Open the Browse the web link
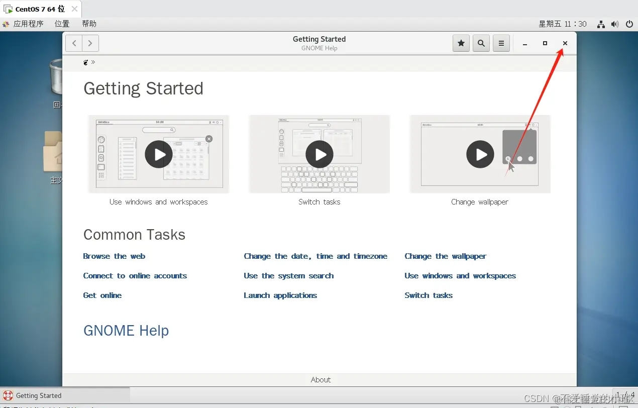The height and width of the screenshot is (408, 638). (114, 256)
